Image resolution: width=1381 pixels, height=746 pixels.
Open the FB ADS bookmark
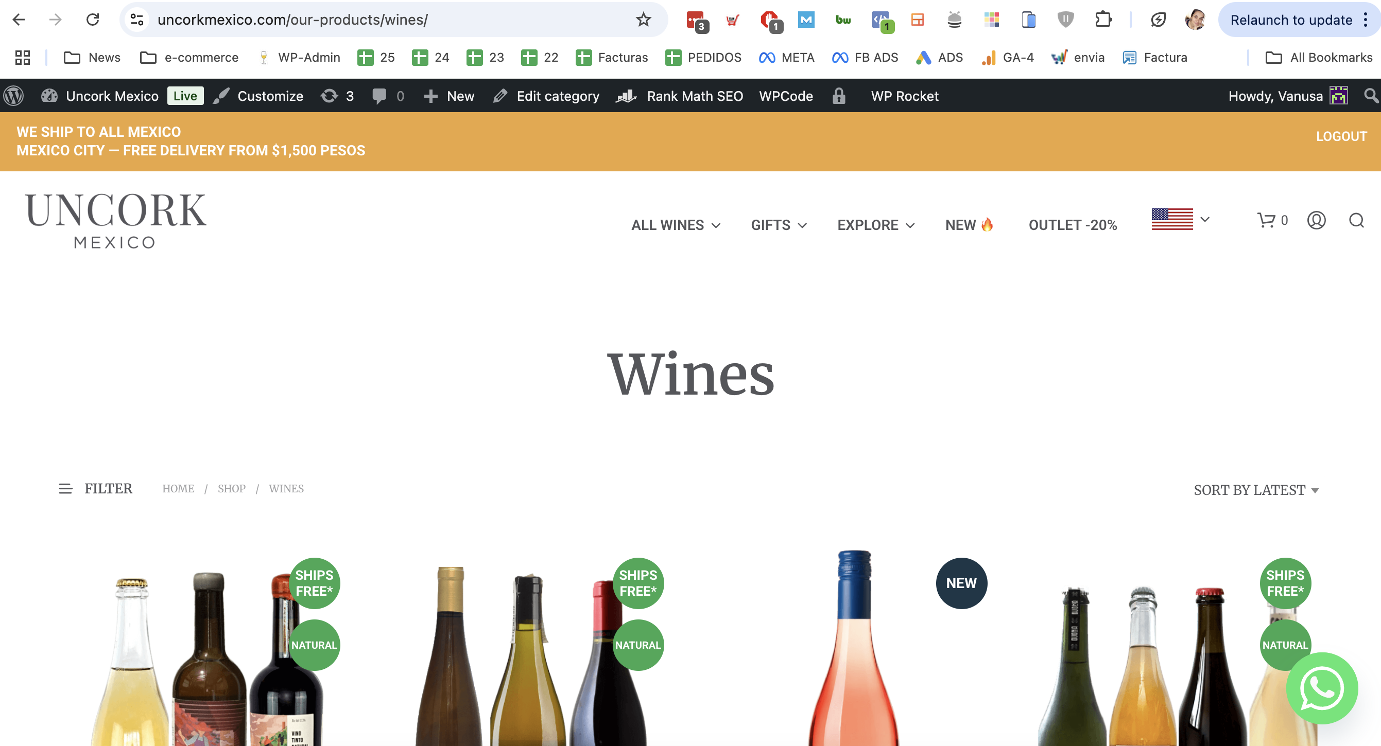click(865, 57)
